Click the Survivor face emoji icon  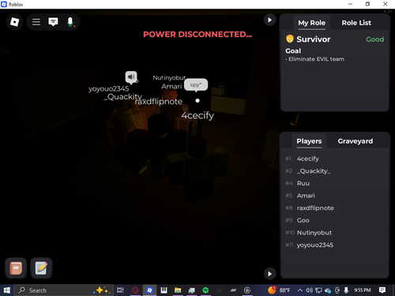(290, 39)
